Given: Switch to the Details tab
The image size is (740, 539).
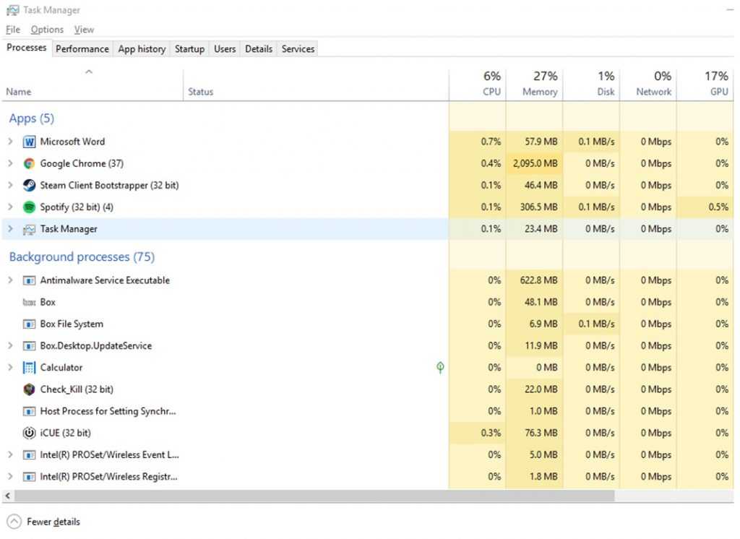Looking at the screenshot, I should pos(259,49).
